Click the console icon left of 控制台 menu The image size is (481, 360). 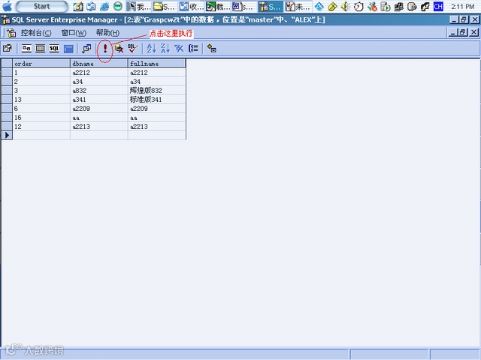(11, 33)
